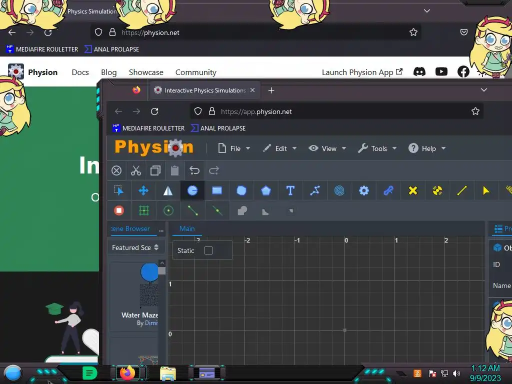Open the YouTube icon on Physion site
The image size is (512, 384).
coord(441,71)
